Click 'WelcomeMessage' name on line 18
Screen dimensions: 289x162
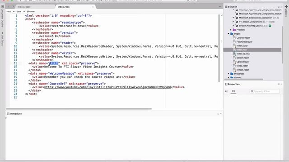click(x=62, y=73)
